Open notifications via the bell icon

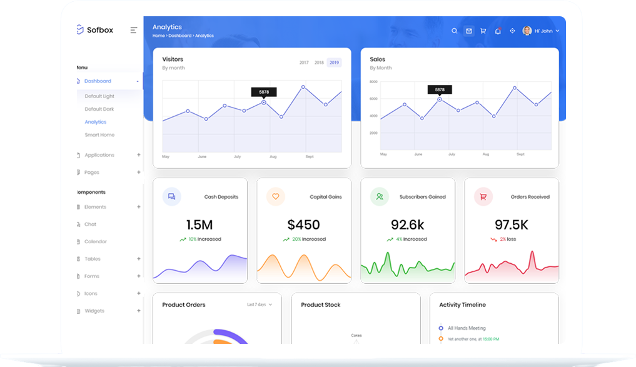tap(497, 30)
